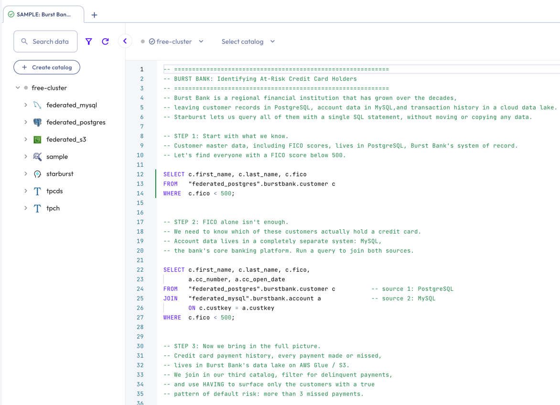Click the 'source 1: PostgreSQL' comment
The image size is (560, 405).
[412, 289]
